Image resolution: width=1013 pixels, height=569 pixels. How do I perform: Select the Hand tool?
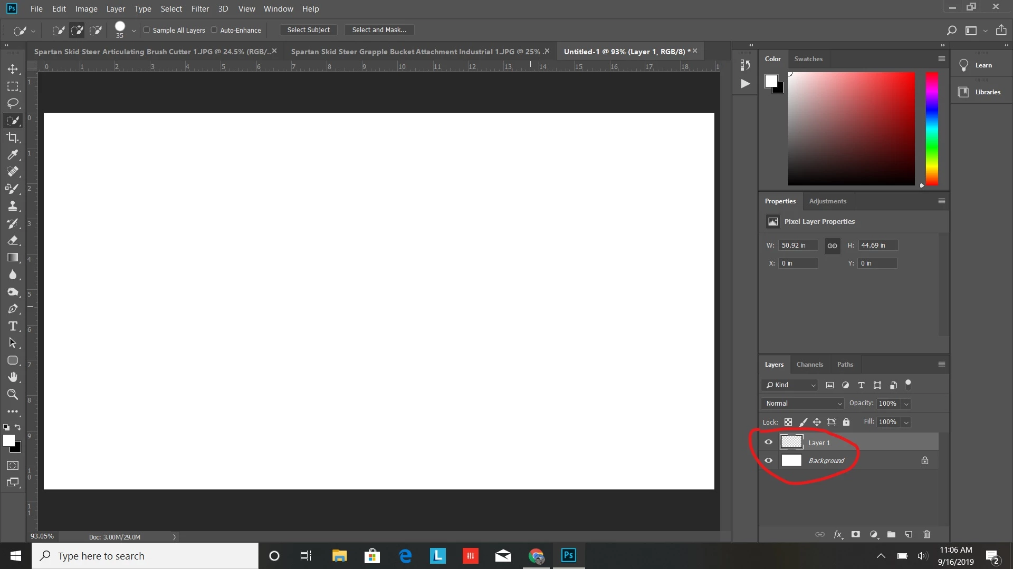point(13,377)
